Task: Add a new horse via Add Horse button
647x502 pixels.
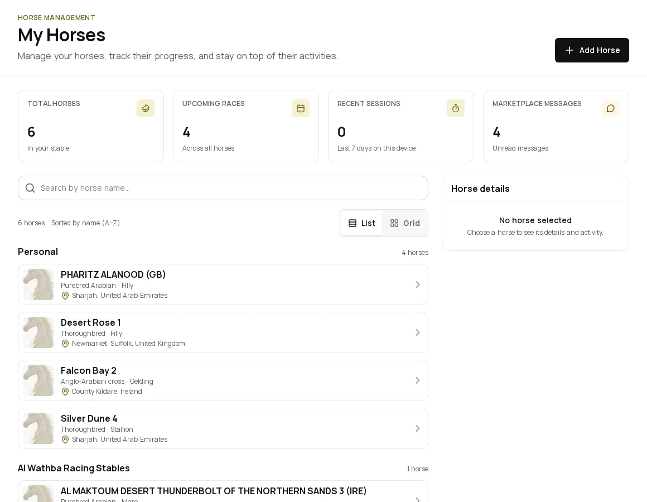Action: point(592,50)
